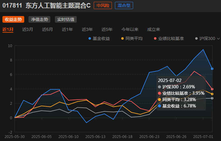Toggle the 基金收益 legend series
Screen dimensions: 221x141
click(x=99, y=38)
